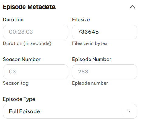Image resolution: width=142 pixels, height=123 pixels.
Task: Click the Duration field label
Action: tap(13, 19)
